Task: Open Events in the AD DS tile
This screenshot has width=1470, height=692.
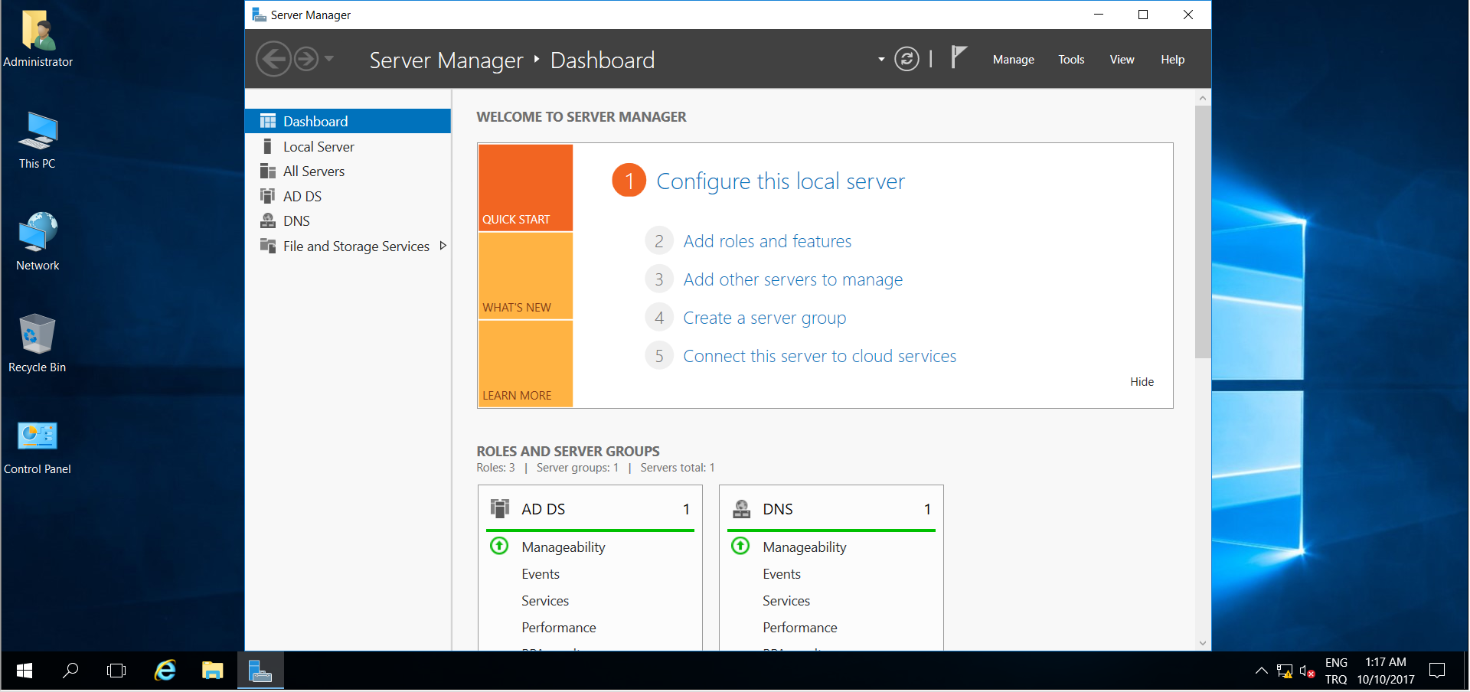Action: [x=541, y=574]
